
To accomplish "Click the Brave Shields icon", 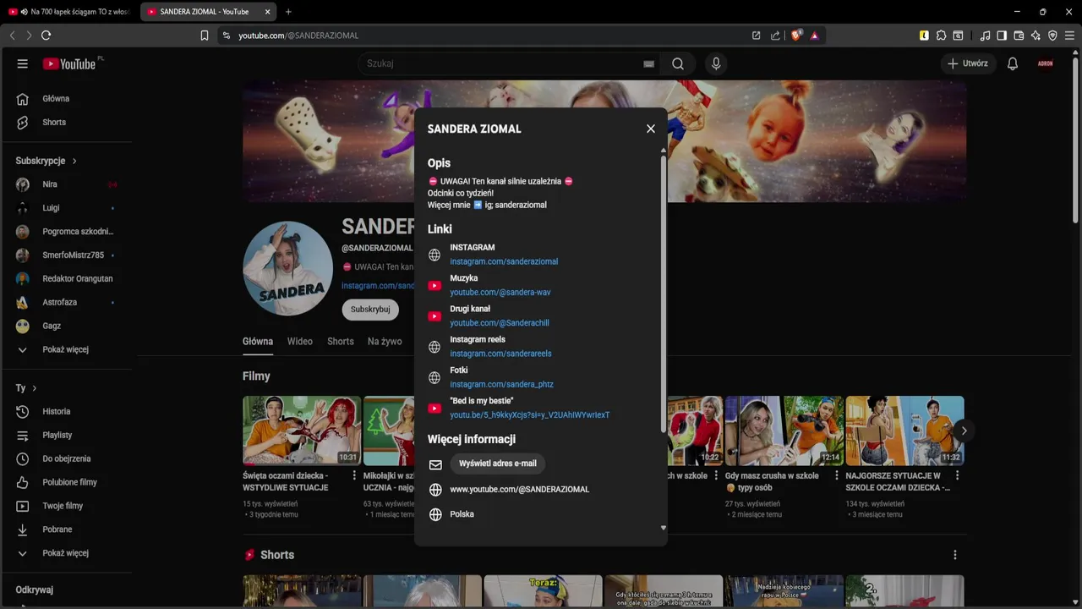I will click(796, 36).
